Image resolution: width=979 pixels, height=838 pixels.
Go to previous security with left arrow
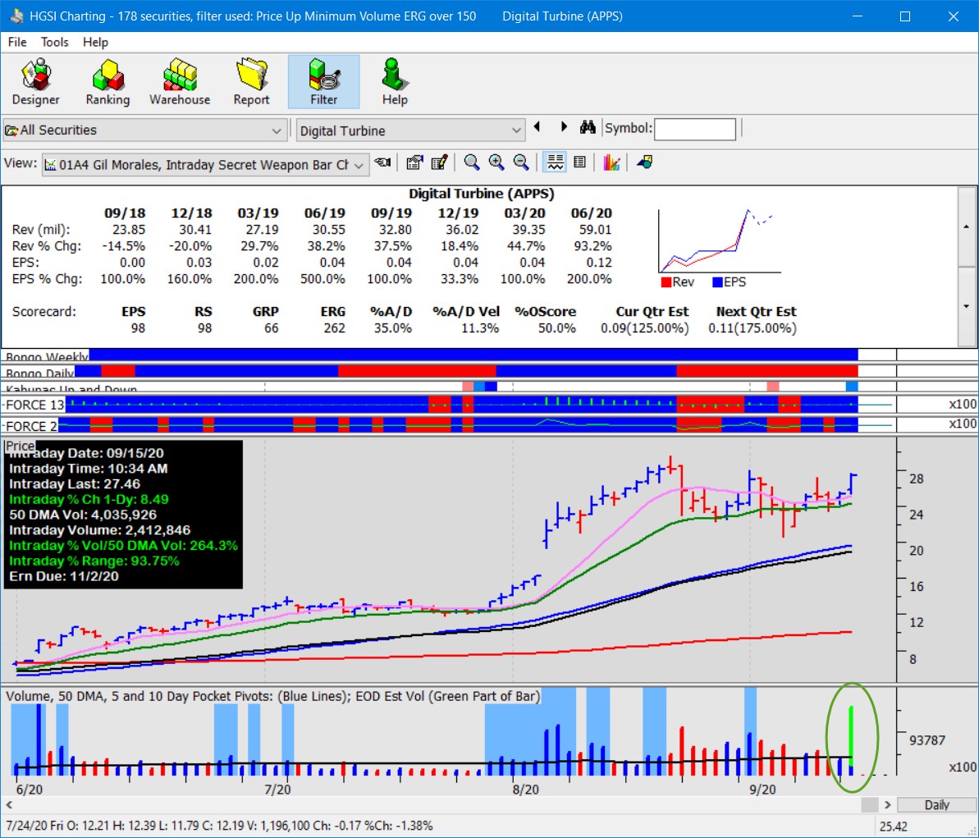[x=537, y=127]
